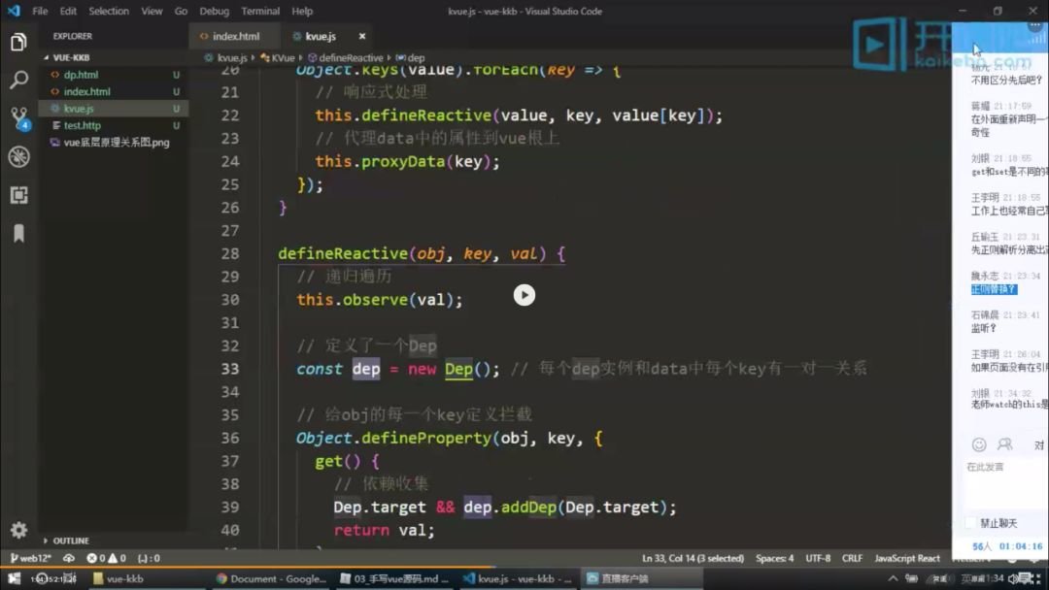
Task: Open the Edit menu
Action: pos(68,11)
